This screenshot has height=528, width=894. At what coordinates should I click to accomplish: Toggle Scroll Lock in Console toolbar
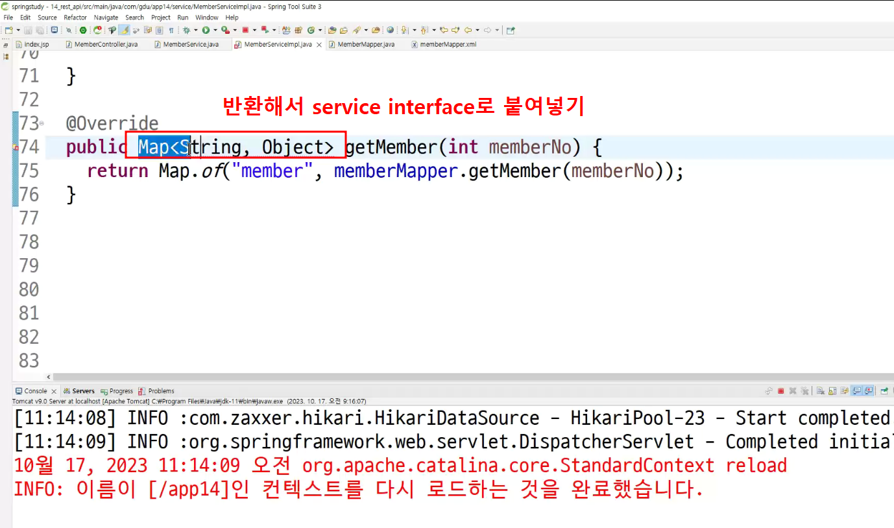[832, 390]
